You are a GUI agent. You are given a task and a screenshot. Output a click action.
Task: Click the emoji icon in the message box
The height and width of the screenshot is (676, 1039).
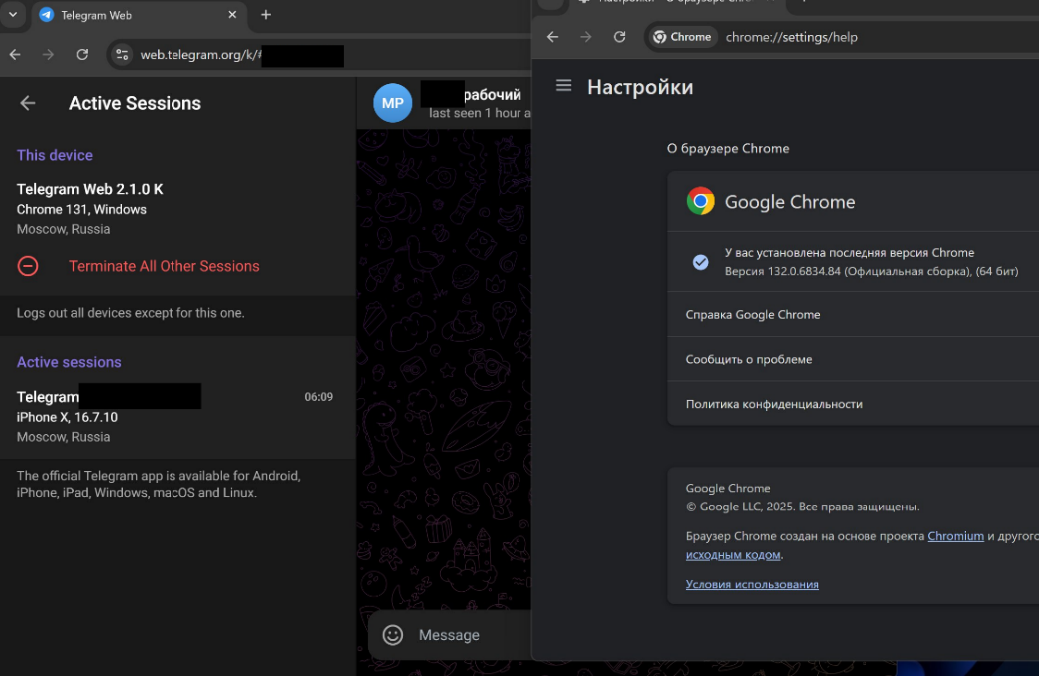(x=394, y=635)
